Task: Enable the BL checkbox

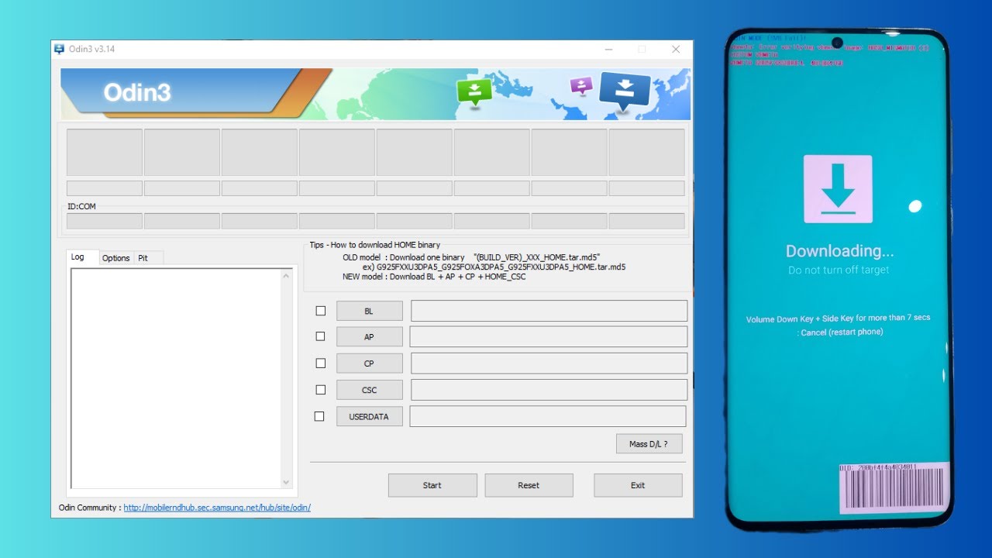Action: coord(320,311)
